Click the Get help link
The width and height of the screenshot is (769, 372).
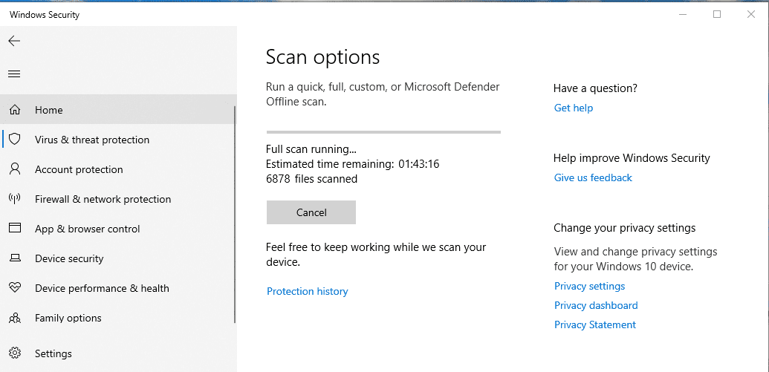tap(574, 108)
